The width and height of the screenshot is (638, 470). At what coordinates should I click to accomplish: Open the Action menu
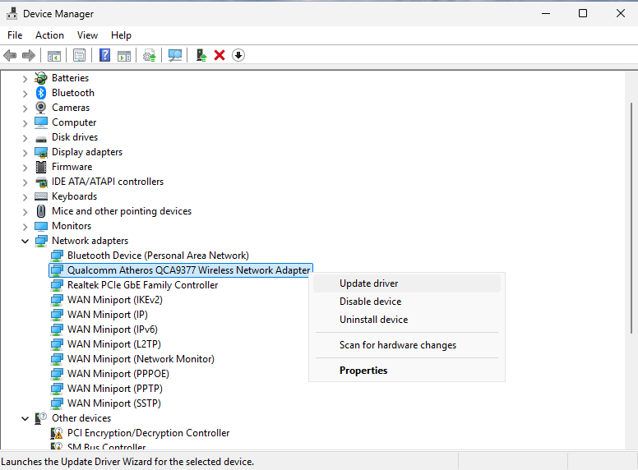tap(49, 35)
